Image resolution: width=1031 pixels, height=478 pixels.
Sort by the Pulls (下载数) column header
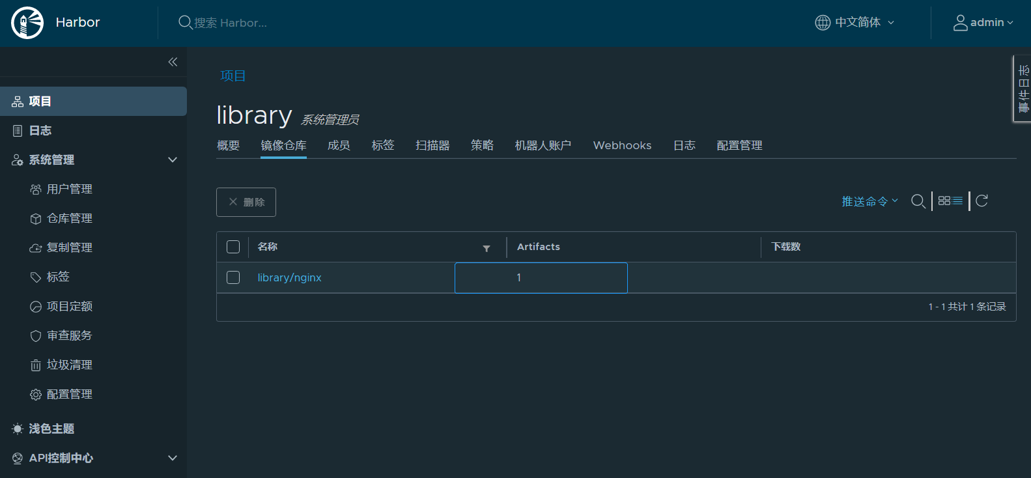(x=786, y=247)
